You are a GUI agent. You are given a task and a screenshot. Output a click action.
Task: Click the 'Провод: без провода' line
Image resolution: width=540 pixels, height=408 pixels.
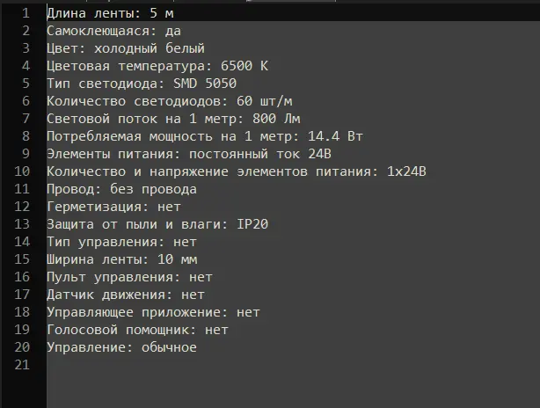click(121, 189)
